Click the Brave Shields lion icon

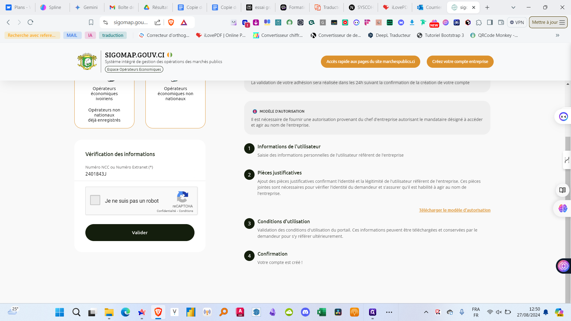pyautogui.click(x=171, y=22)
